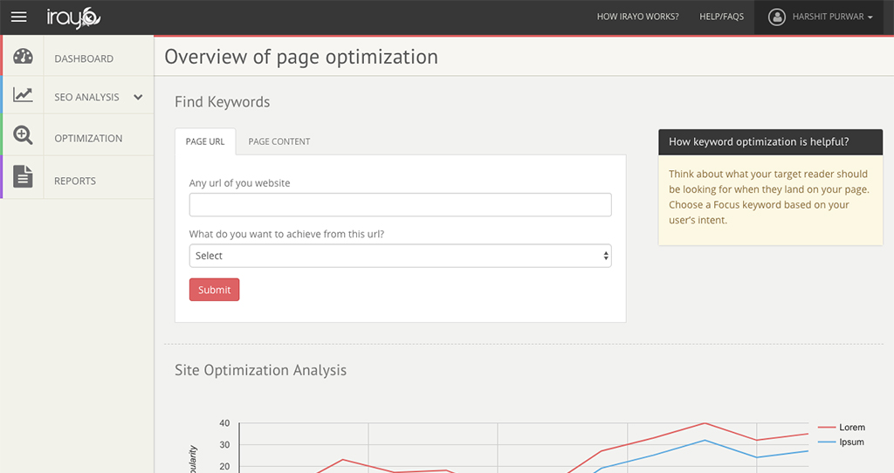Open the hamburger menu

[19, 17]
